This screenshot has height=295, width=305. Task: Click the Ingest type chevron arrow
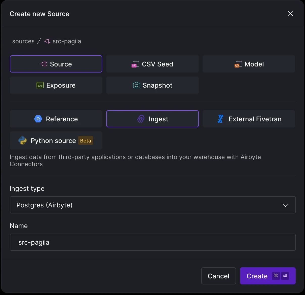[x=285, y=205]
